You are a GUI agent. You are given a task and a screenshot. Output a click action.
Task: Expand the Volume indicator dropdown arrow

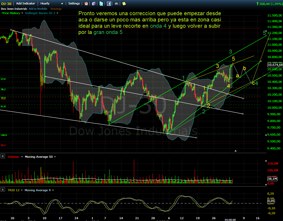[22, 157]
